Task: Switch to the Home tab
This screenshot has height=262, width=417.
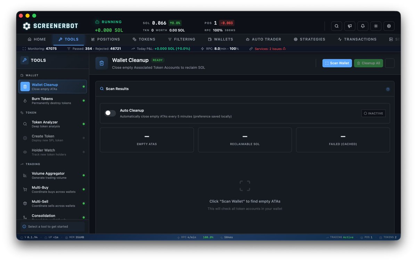Action: [x=37, y=40]
